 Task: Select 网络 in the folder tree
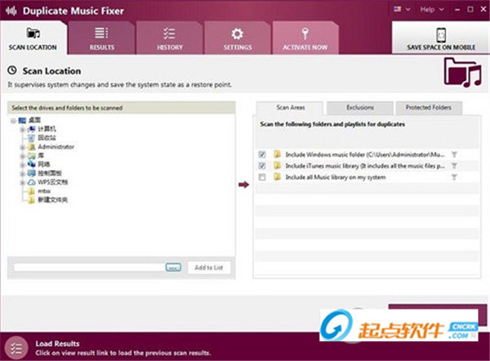(44, 164)
